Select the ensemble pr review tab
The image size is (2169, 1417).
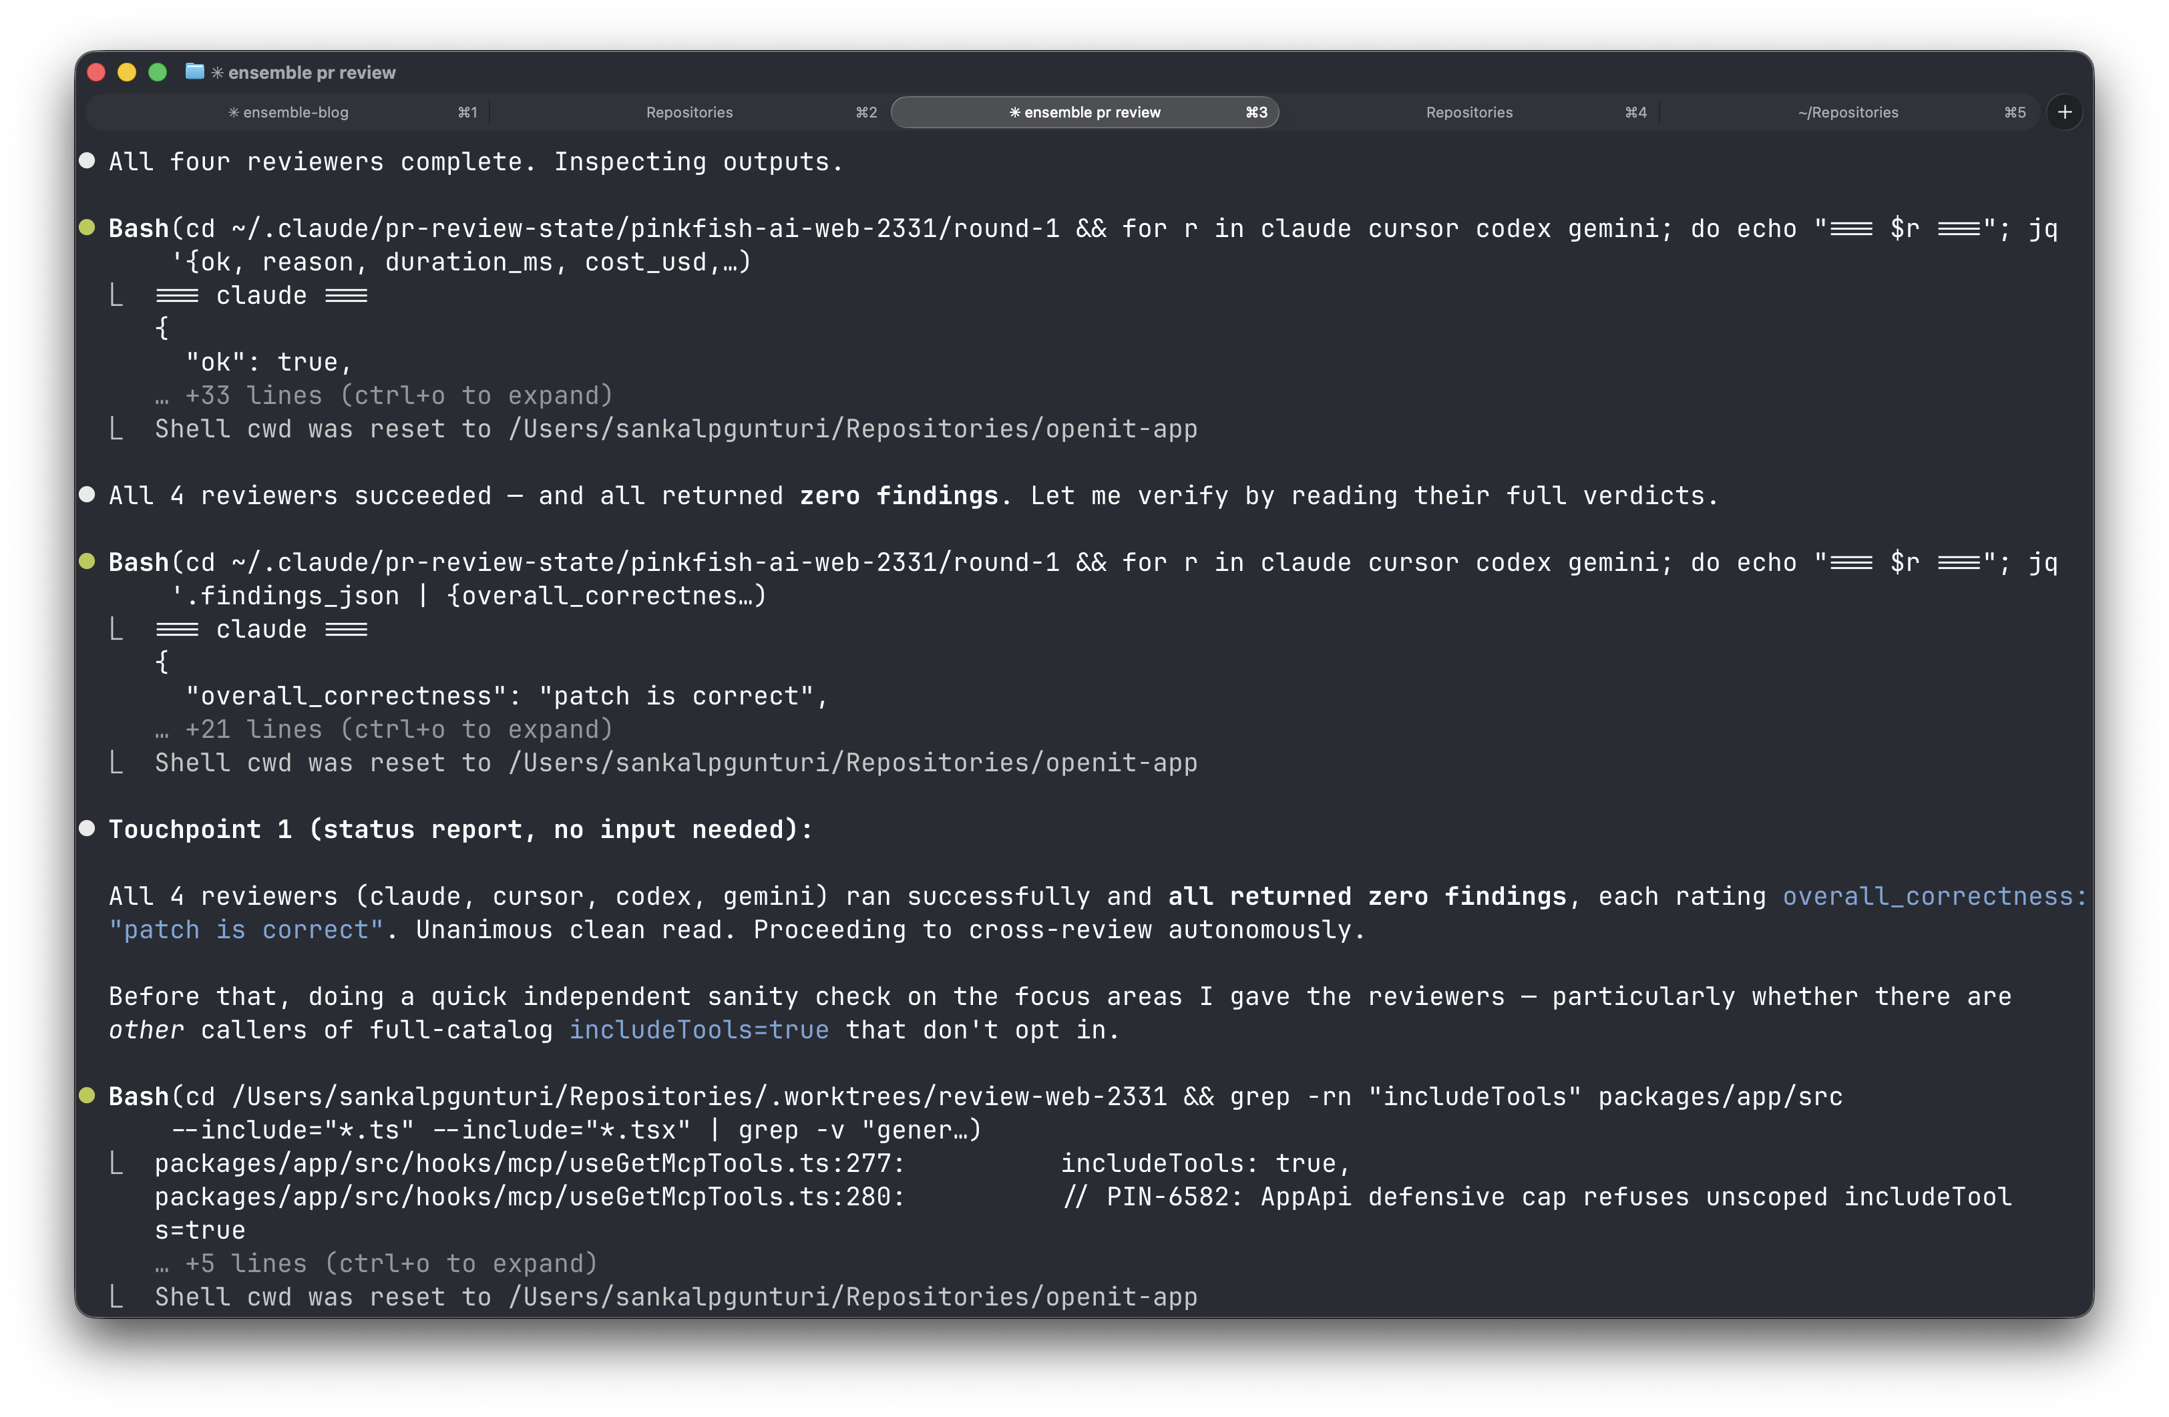pos(1084,112)
